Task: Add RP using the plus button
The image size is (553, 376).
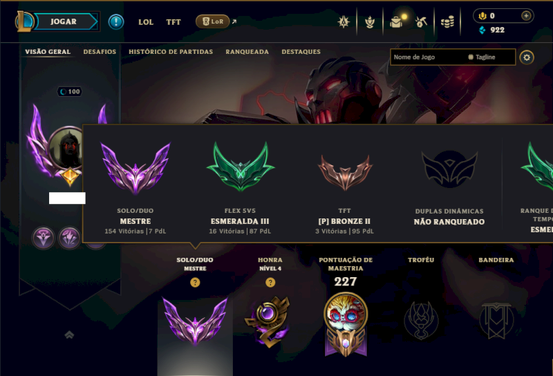Action: 526,15
